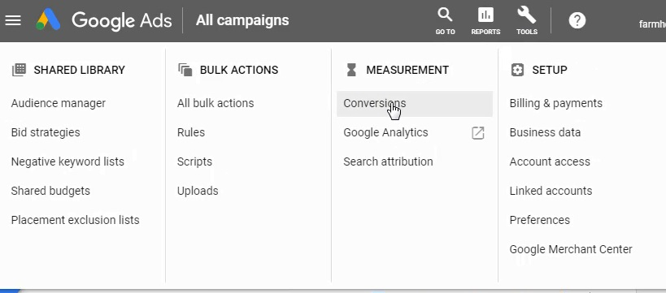This screenshot has width=666, height=293.
Task: Open Billing & payments
Action: pos(556,103)
